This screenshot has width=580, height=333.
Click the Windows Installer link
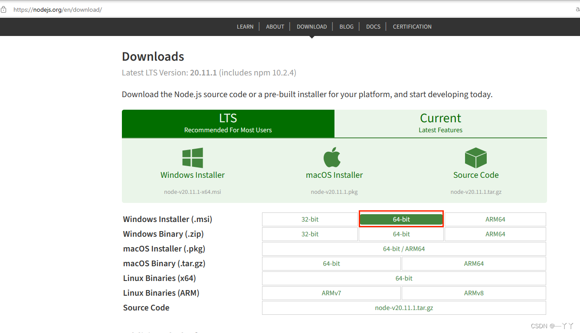point(193,175)
